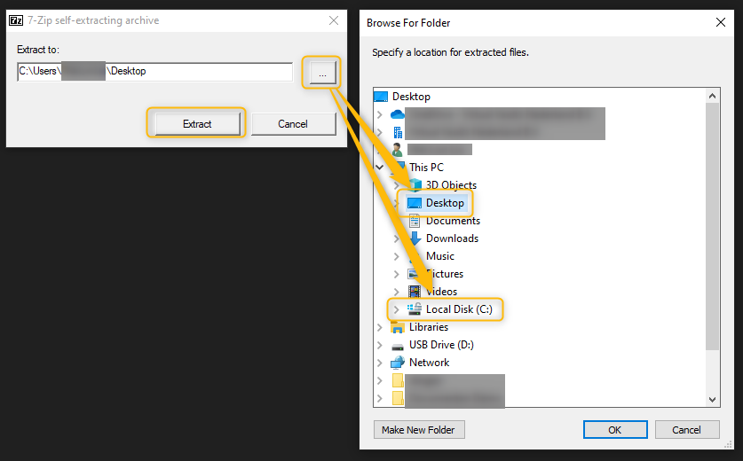This screenshot has height=461, width=743.
Task: Click the Extract button
Action: tap(197, 124)
